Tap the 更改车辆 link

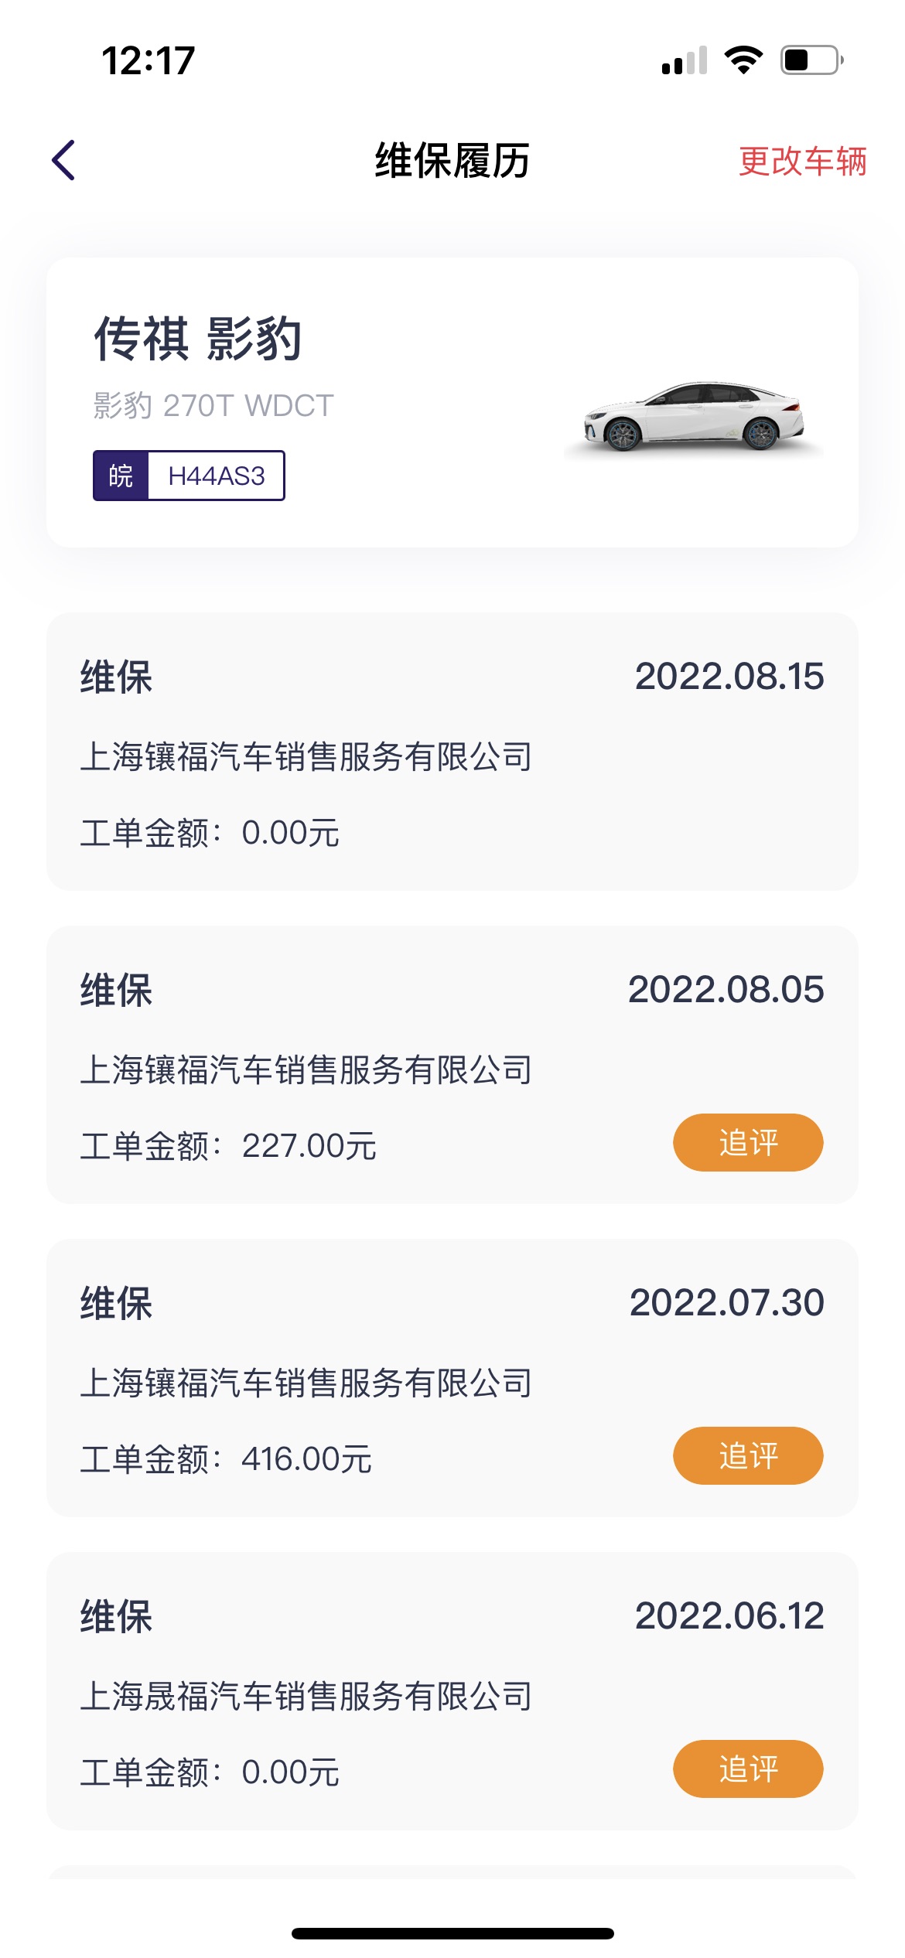click(802, 162)
